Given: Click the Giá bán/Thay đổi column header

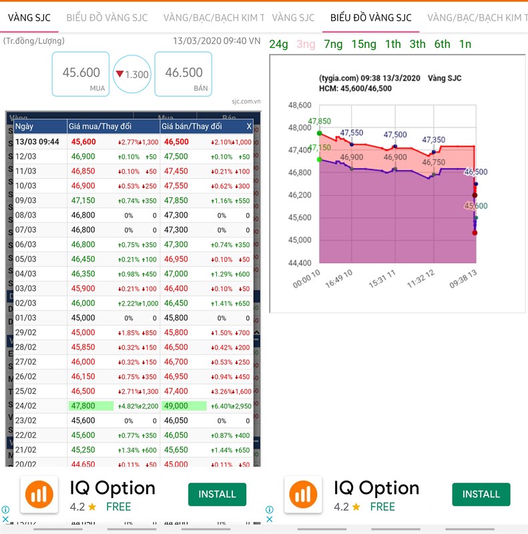Looking at the screenshot, I should pyautogui.click(x=203, y=126).
